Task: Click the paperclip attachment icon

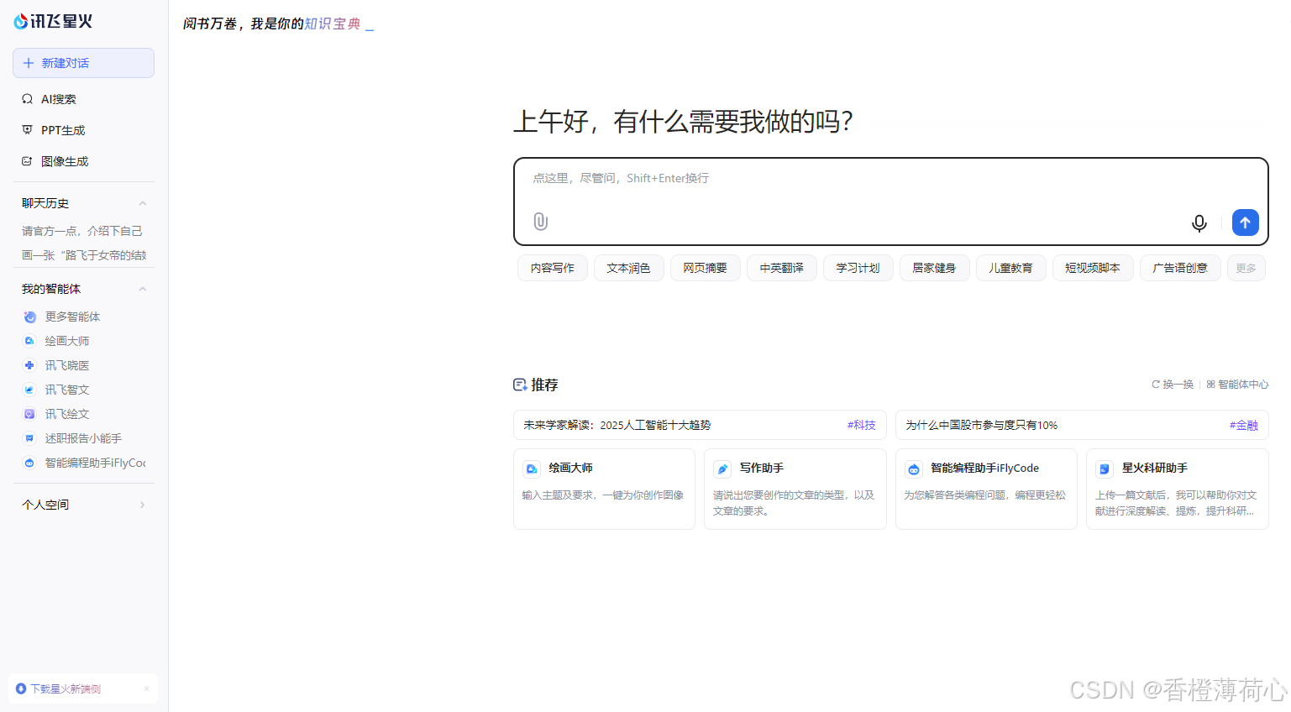Action: 541,222
